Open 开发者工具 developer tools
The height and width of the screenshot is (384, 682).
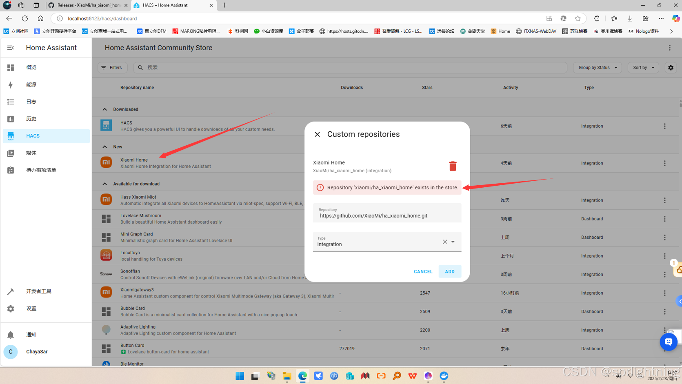tap(46, 291)
